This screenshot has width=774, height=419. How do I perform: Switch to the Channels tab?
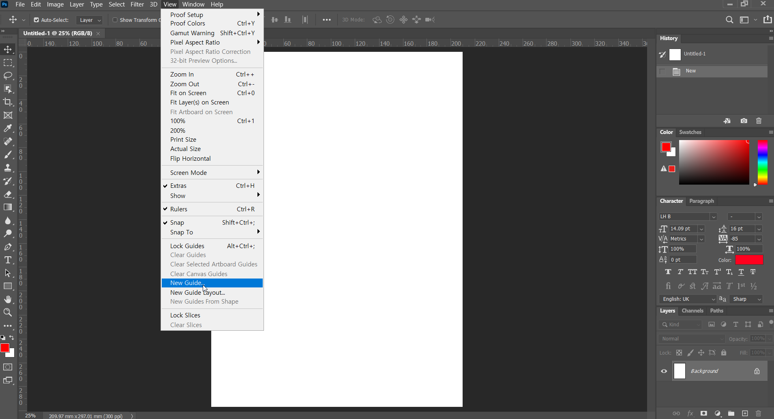(693, 311)
